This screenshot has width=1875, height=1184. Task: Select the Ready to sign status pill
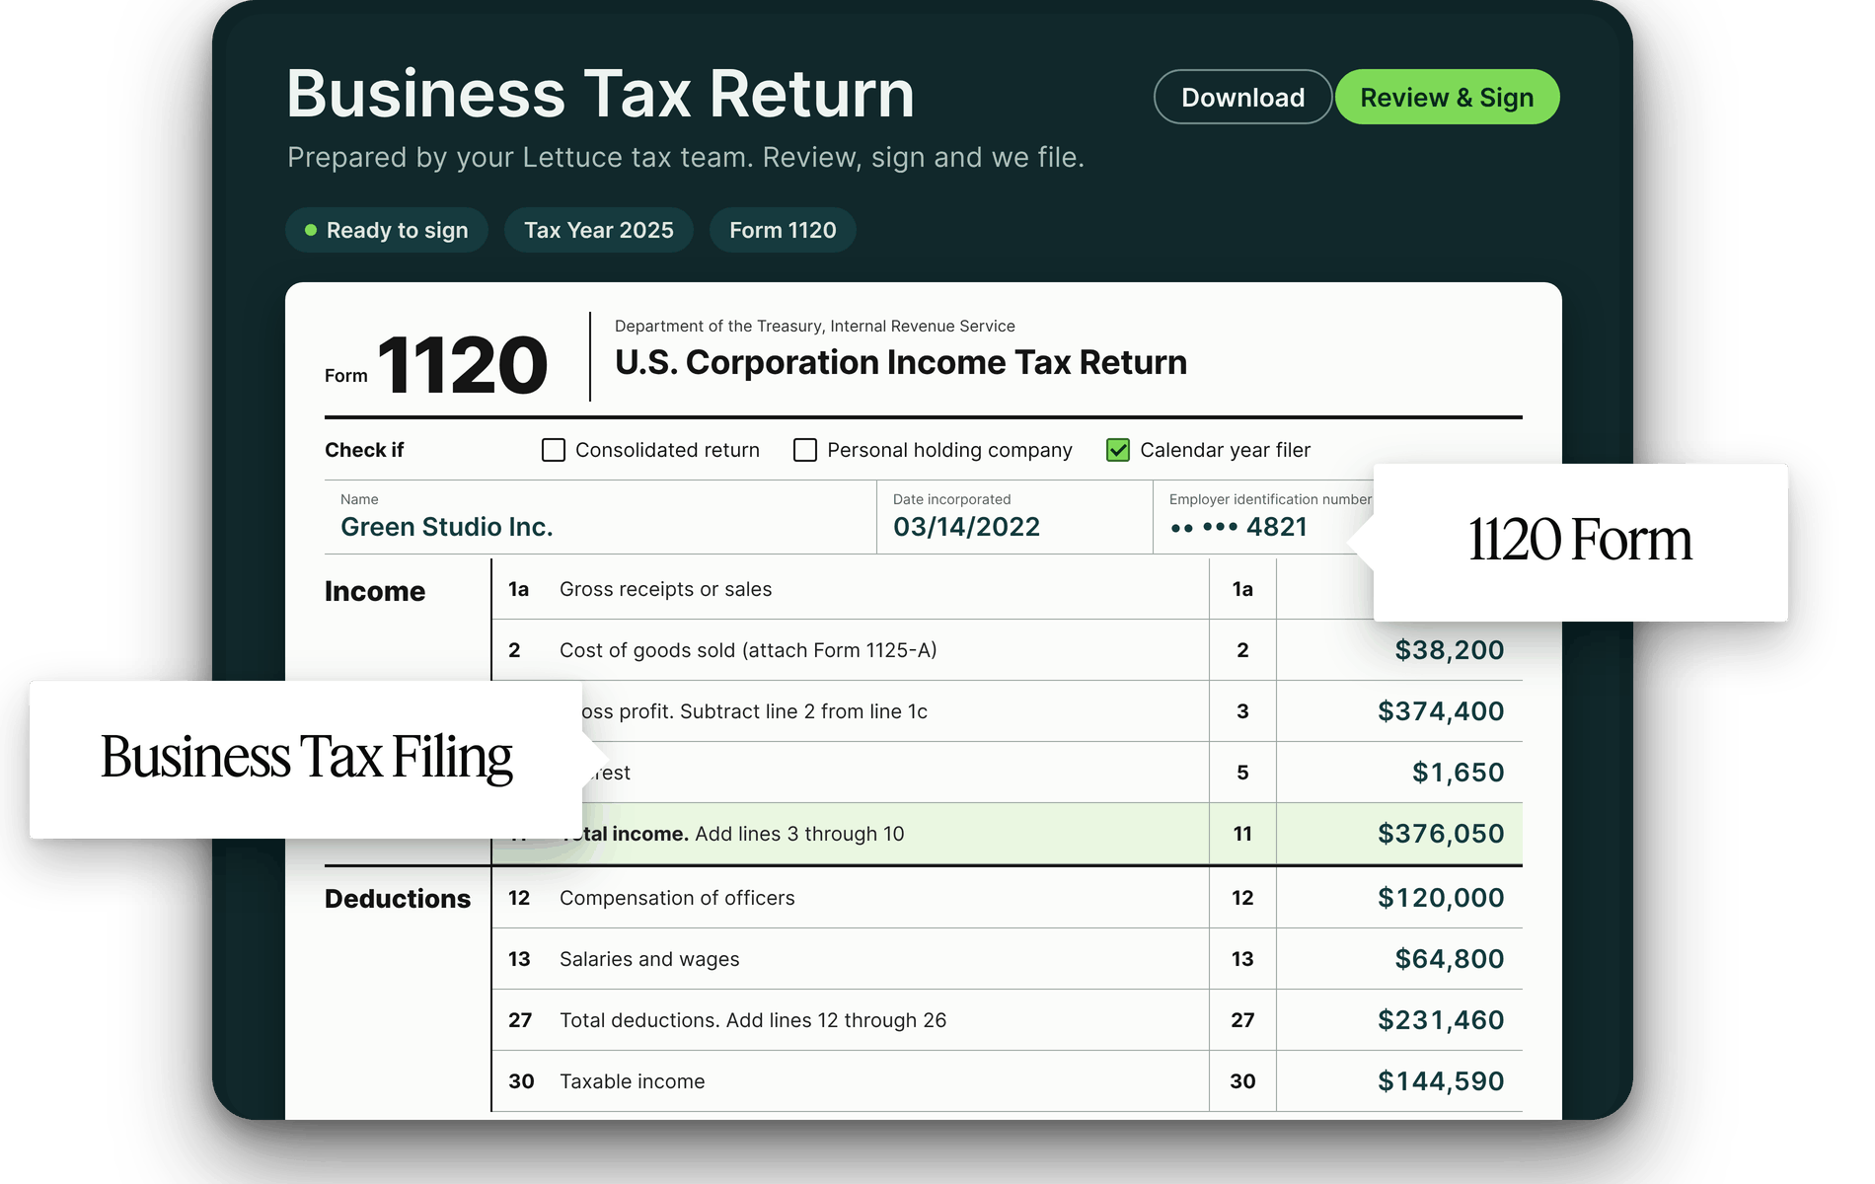click(387, 230)
